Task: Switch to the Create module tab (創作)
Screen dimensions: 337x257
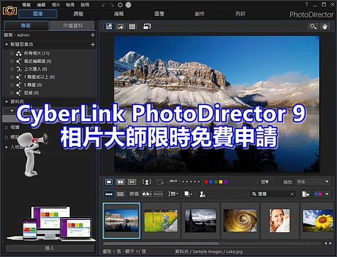Action: (199, 13)
